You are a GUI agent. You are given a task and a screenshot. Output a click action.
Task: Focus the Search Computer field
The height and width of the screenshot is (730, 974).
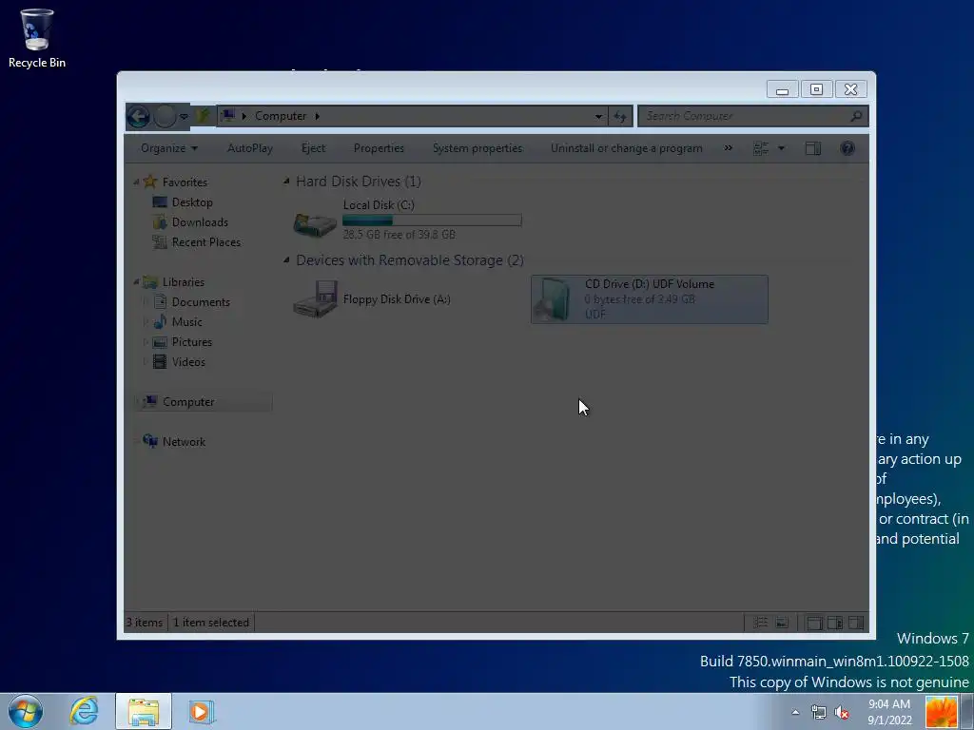point(753,116)
